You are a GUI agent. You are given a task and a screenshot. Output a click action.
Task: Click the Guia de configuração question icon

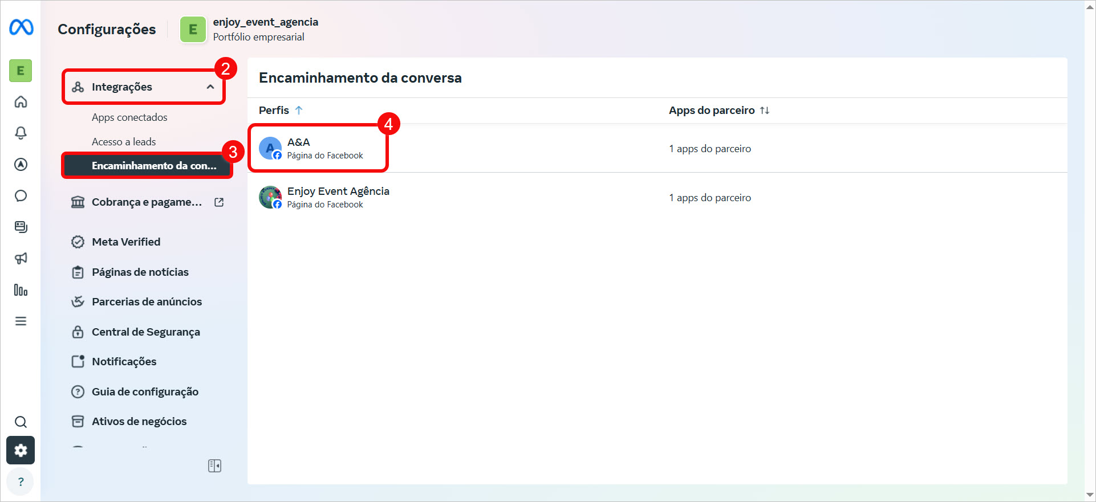78,392
